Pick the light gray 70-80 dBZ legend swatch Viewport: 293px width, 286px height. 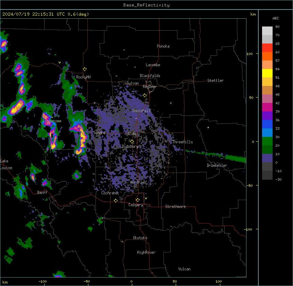tap(267, 31)
